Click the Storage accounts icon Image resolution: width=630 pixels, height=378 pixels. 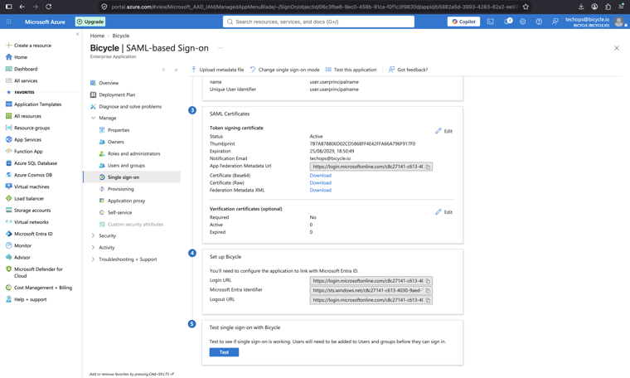8,210
